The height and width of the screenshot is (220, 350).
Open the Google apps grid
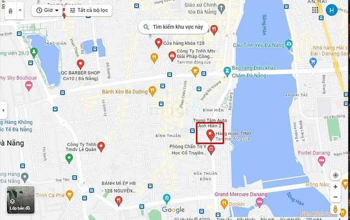pyautogui.click(x=315, y=10)
